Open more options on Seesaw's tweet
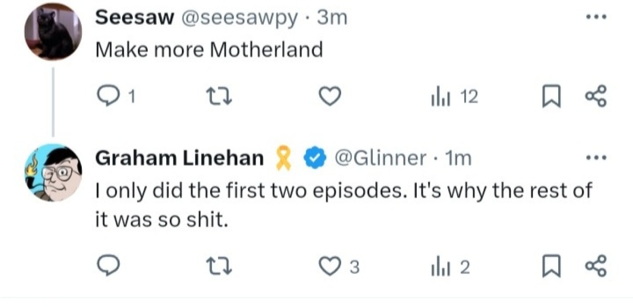The image size is (633, 307). pos(596,16)
